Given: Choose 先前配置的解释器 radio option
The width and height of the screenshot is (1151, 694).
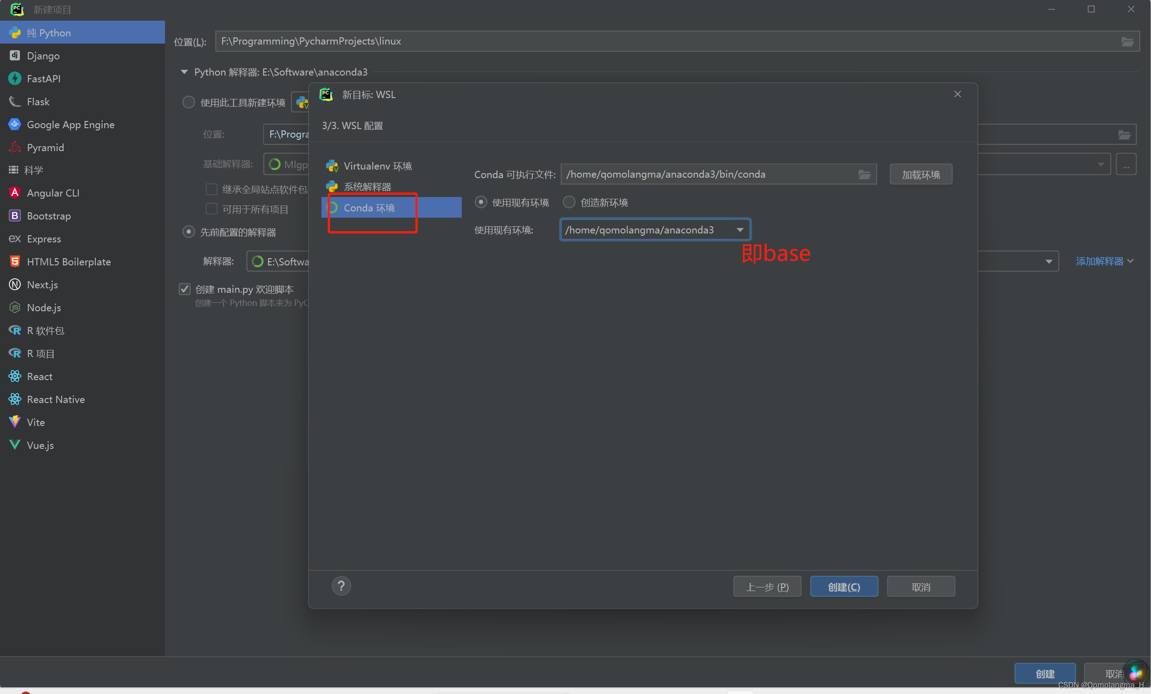Looking at the screenshot, I should (188, 232).
